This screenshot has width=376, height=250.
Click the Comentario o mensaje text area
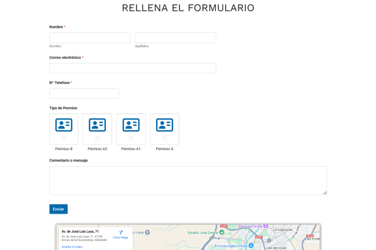pyautogui.click(x=188, y=180)
